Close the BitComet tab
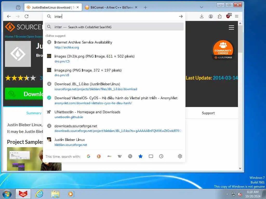 pyautogui.click(x=136, y=8)
